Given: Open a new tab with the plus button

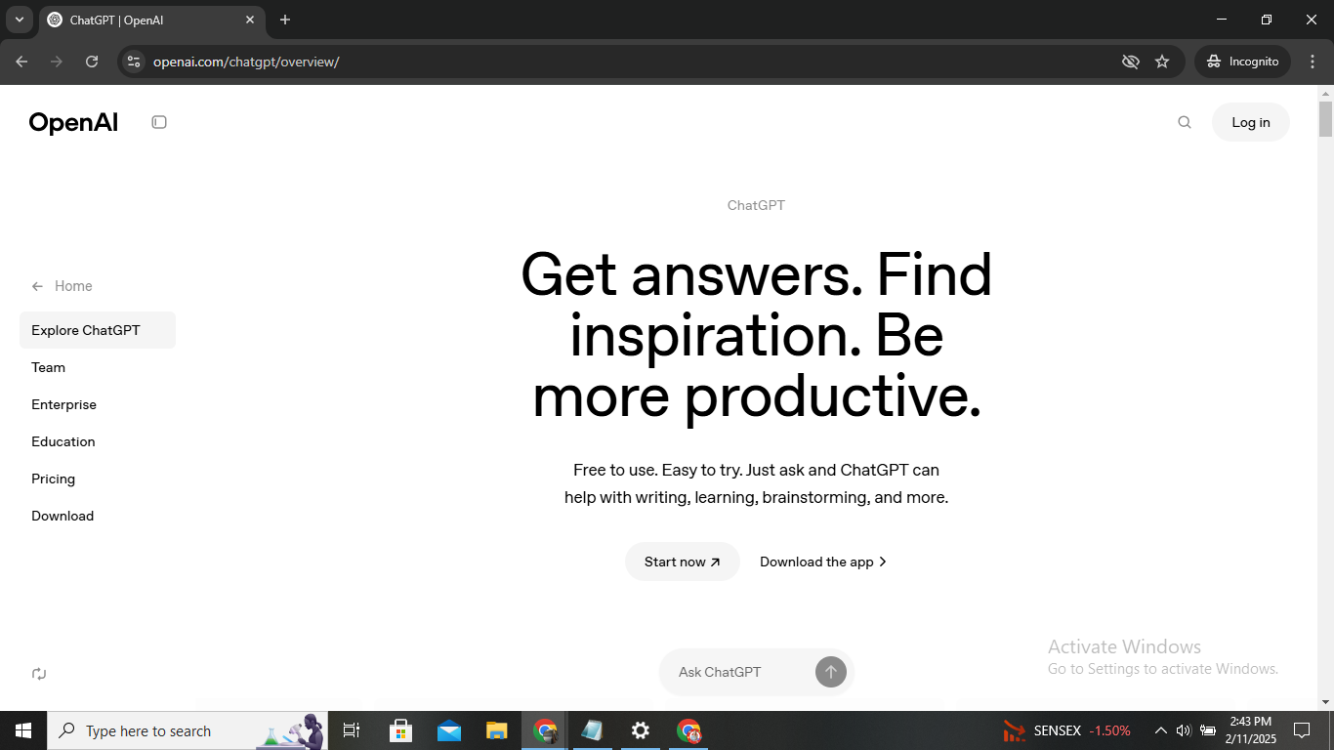Looking at the screenshot, I should (x=285, y=20).
